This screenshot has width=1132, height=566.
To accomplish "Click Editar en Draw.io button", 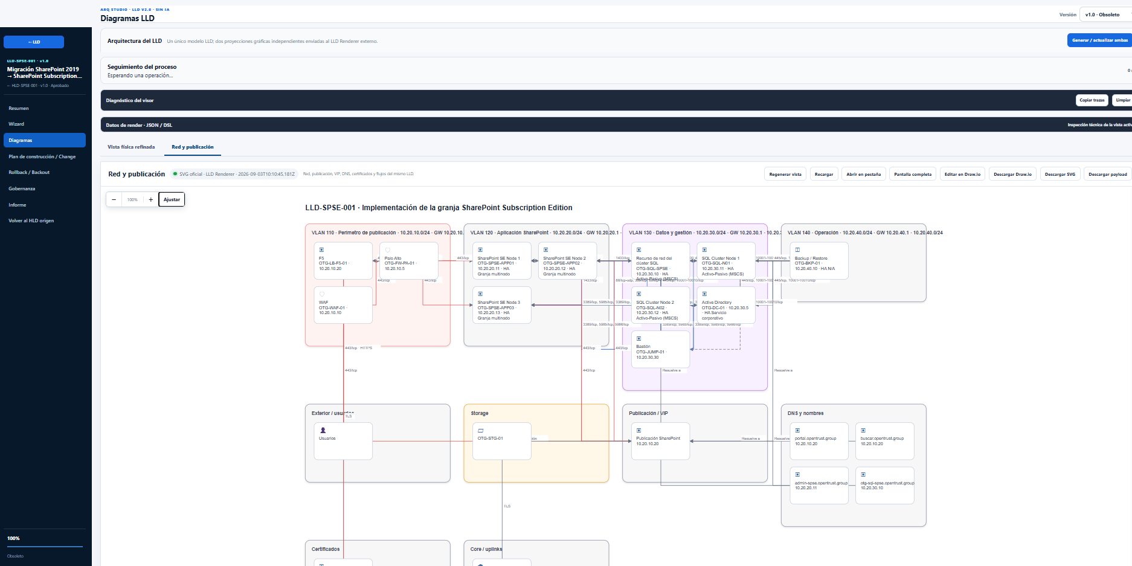I will (963, 174).
